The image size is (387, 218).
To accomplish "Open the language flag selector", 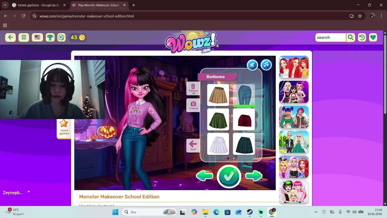I will (x=37, y=37).
